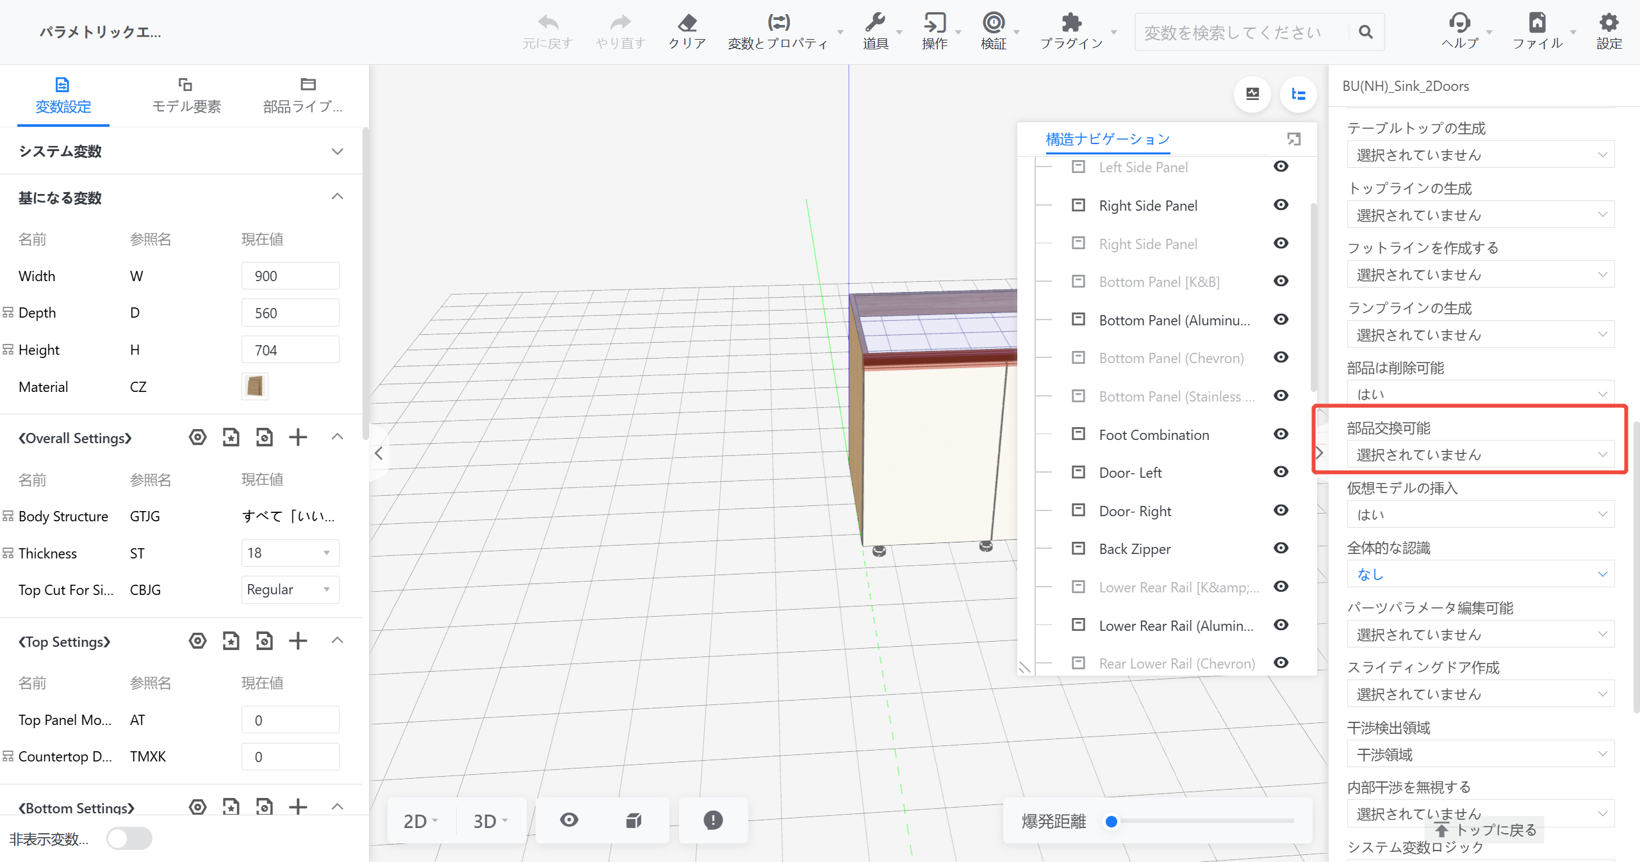This screenshot has width=1640, height=862.
Task: Click the target icon in Top Settings
Action: (x=198, y=641)
